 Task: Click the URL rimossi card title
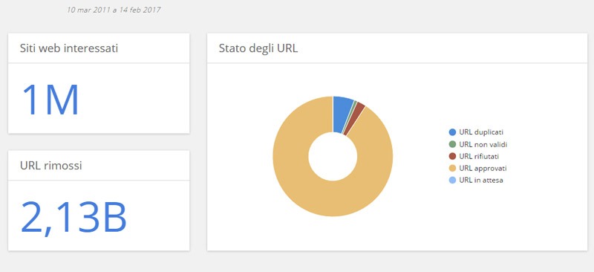[50, 166]
